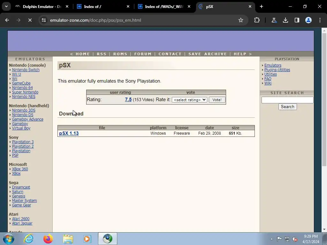The width and height of the screenshot is (327, 245).
Task: Open the Windows Start button
Action: 9,239
